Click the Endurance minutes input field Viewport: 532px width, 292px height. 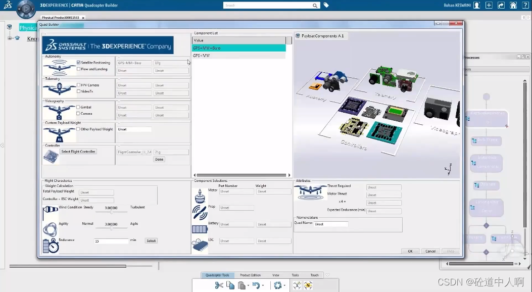[111, 241]
